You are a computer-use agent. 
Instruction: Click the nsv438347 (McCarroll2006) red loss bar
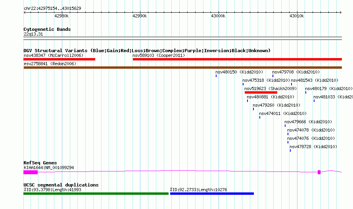pos(59,59)
